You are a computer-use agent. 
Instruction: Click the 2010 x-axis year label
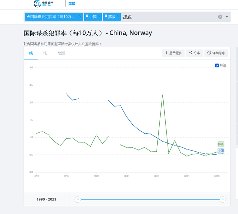coord(156,176)
